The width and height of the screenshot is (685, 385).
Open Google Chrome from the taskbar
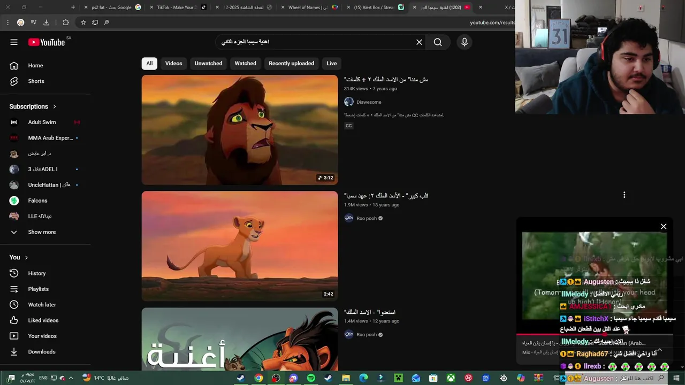(258, 378)
